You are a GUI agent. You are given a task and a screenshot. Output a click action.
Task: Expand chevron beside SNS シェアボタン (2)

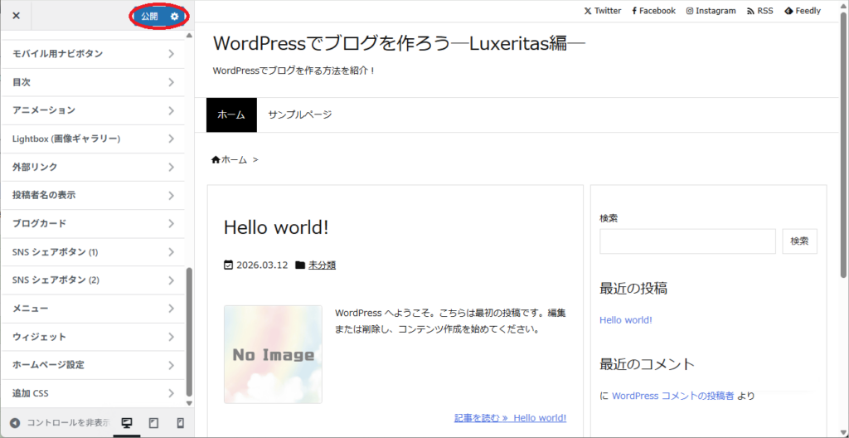tap(171, 280)
